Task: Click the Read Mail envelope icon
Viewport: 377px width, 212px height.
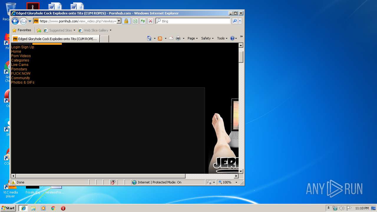Action: point(171,38)
